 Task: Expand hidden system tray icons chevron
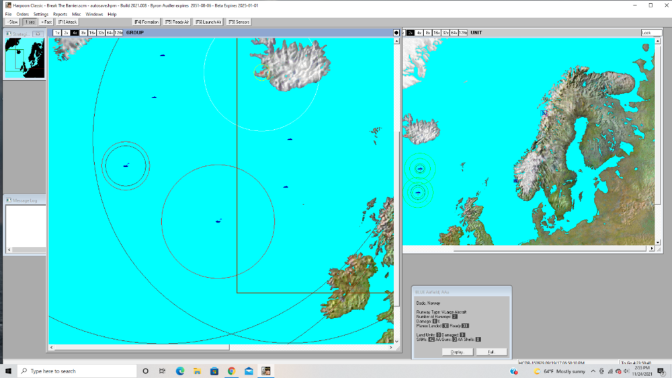click(592, 371)
